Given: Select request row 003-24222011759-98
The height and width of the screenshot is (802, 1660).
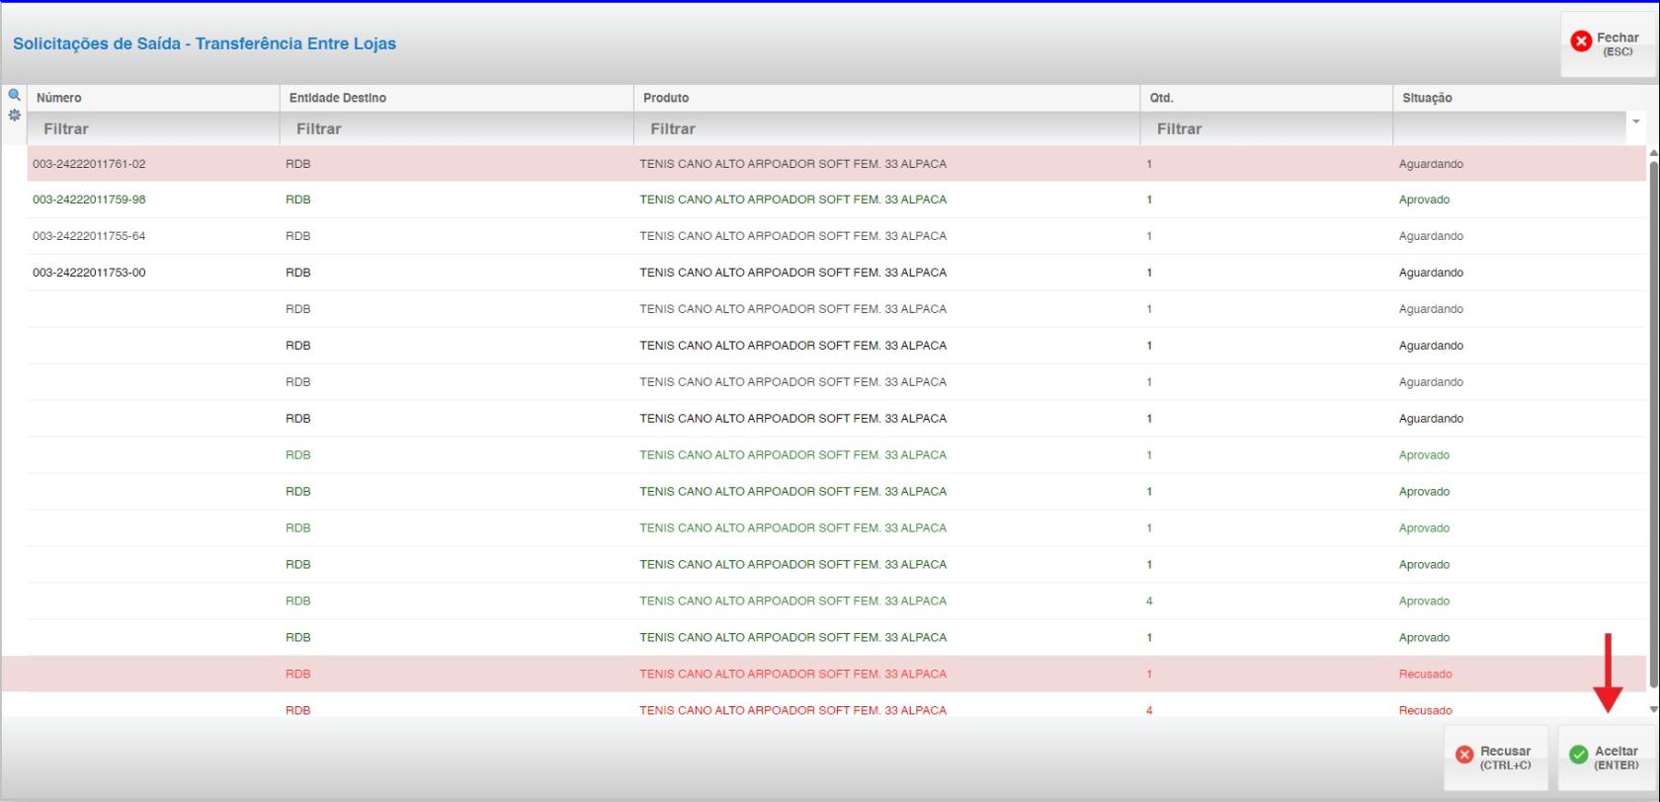Looking at the screenshot, I should (x=89, y=200).
